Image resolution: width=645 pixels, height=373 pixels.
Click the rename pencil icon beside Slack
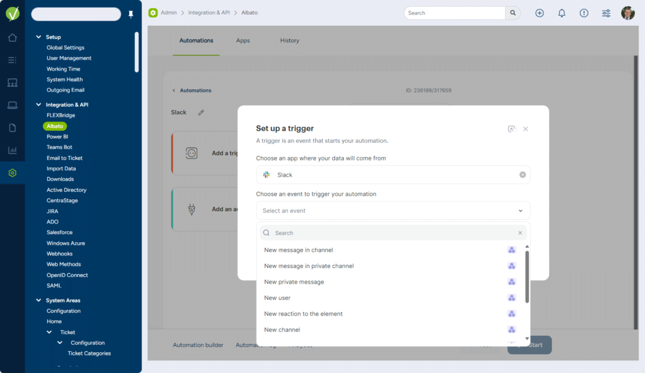click(x=202, y=113)
